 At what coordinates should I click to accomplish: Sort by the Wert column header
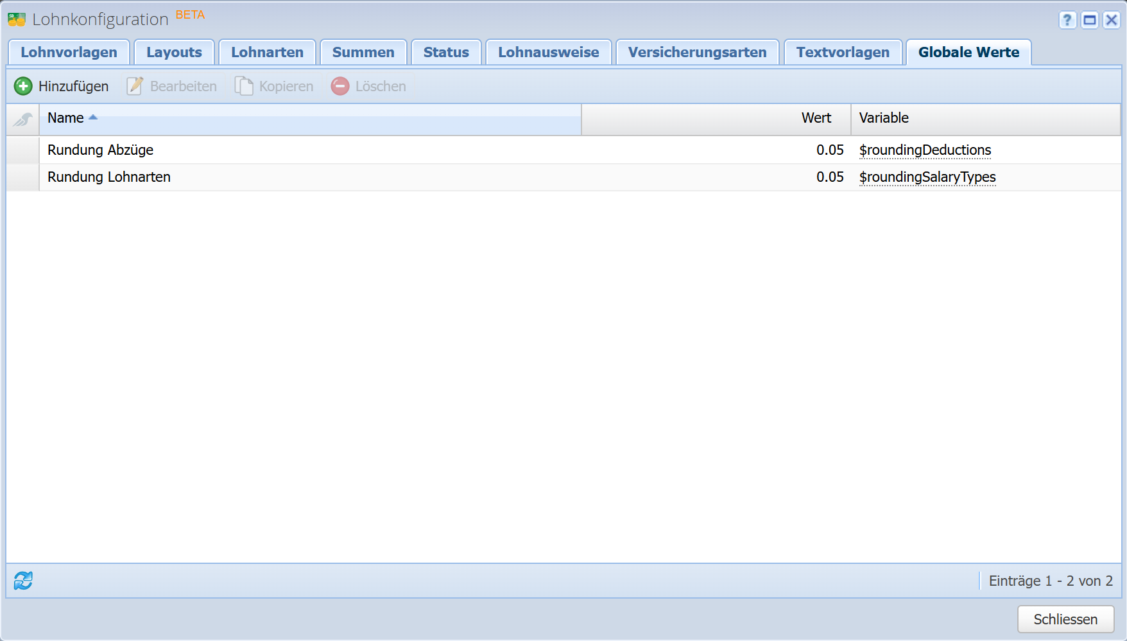(x=816, y=118)
